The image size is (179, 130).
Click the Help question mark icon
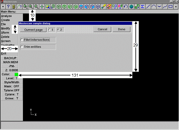pyautogui.click(x=8, y=6)
